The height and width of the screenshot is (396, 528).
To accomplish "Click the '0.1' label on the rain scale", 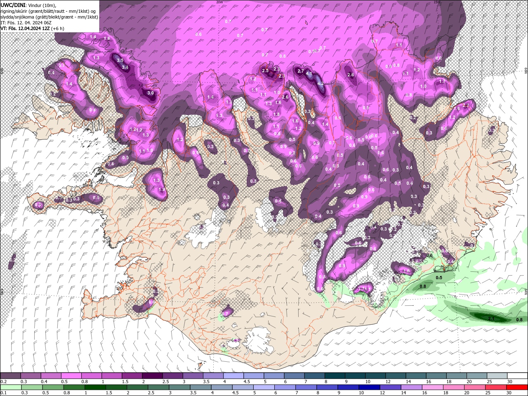I will point(4,393).
